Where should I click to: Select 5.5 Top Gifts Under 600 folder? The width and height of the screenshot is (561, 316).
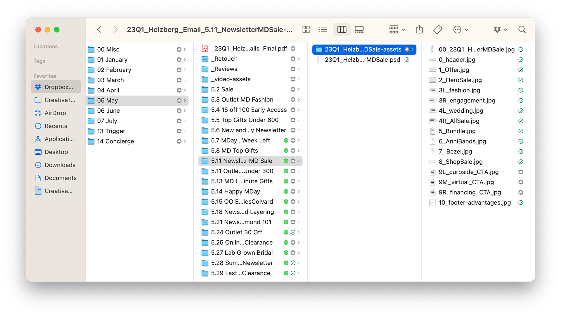[250, 120]
